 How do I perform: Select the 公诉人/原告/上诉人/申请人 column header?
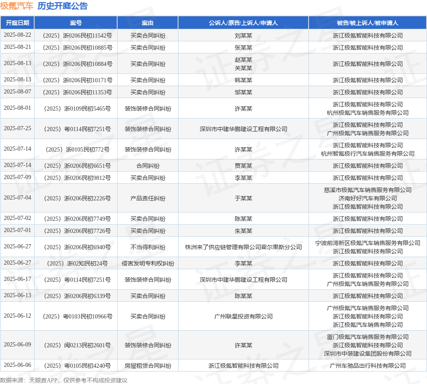(243, 23)
